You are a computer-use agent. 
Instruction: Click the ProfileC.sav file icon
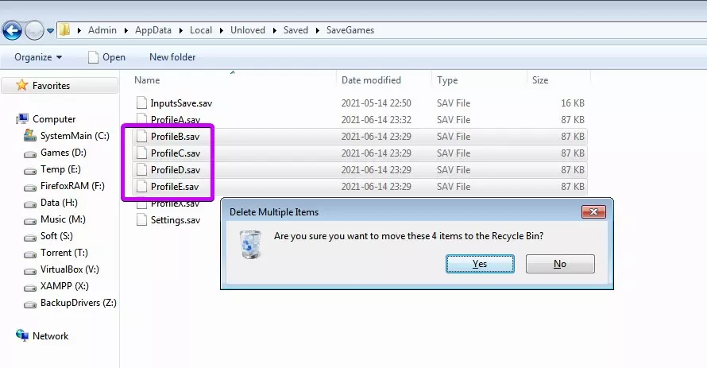coord(141,153)
